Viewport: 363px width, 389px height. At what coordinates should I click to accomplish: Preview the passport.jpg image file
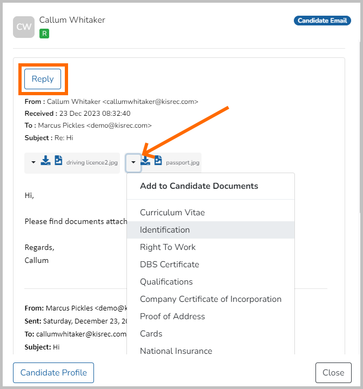[x=158, y=161]
